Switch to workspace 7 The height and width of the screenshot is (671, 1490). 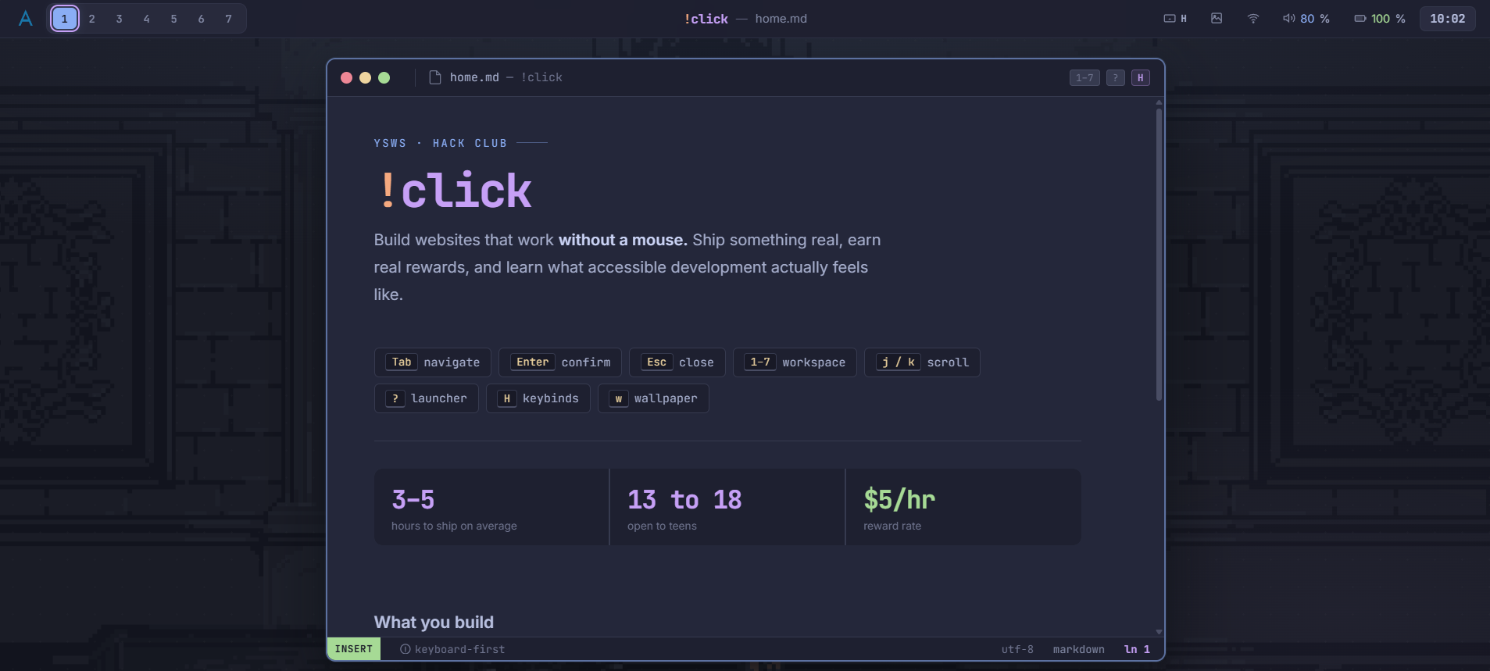229,19
